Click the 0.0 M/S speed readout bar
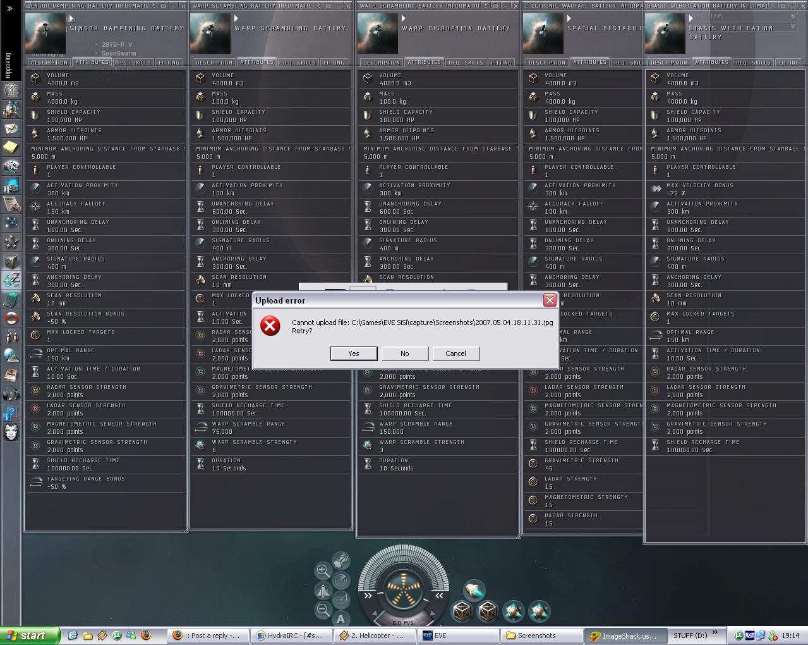808x645 pixels. pyautogui.click(x=403, y=623)
